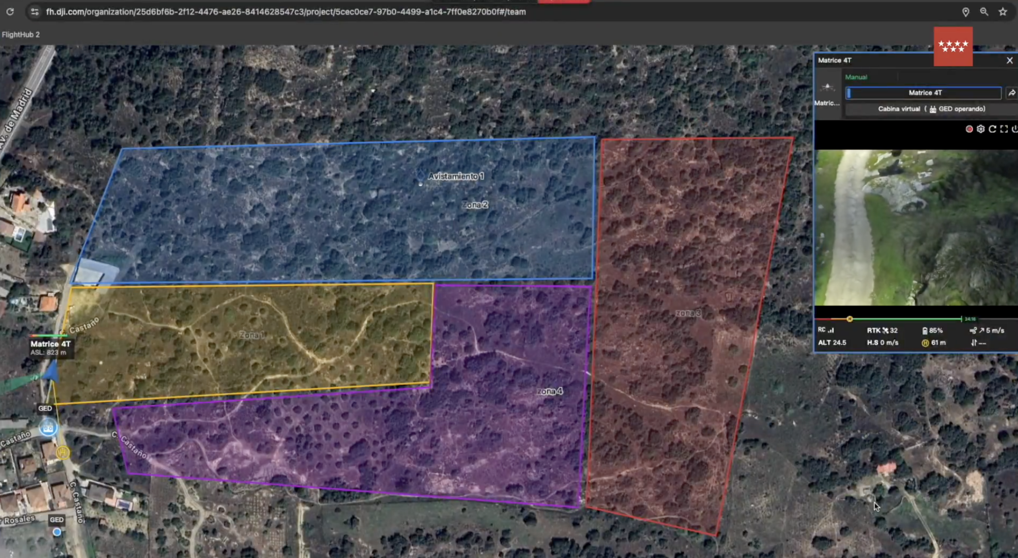Click the flight battery timeline bar
Image resolution: width=1018 pixels, height=558 pixels.
[x=907, y=319]
